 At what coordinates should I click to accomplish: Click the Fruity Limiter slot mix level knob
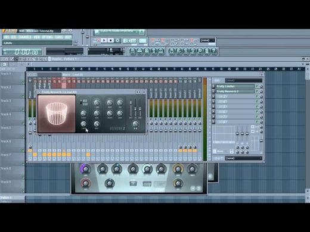(x=261, y=86)
